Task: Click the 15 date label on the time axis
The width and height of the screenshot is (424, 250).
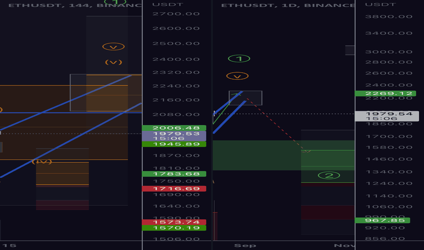Action: (10, 245)
